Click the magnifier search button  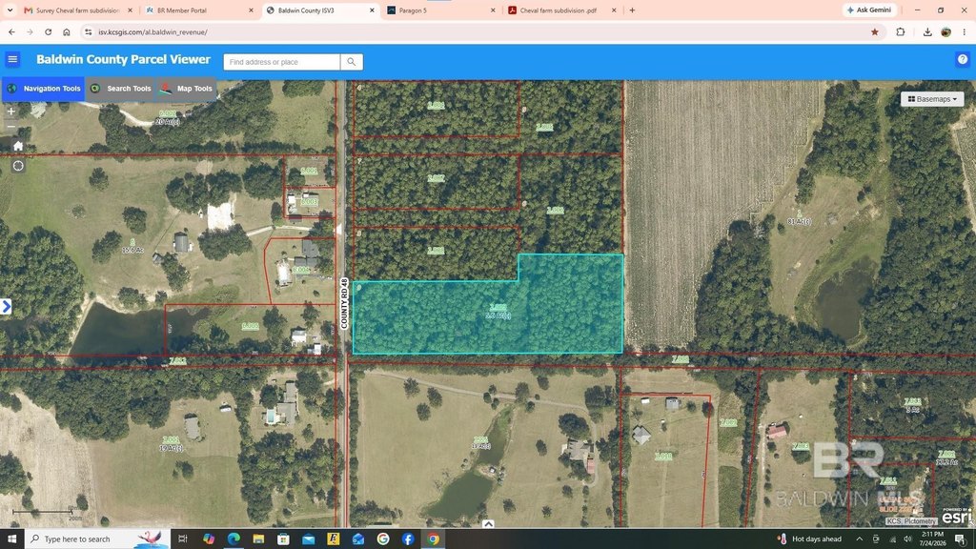[352, 62]
